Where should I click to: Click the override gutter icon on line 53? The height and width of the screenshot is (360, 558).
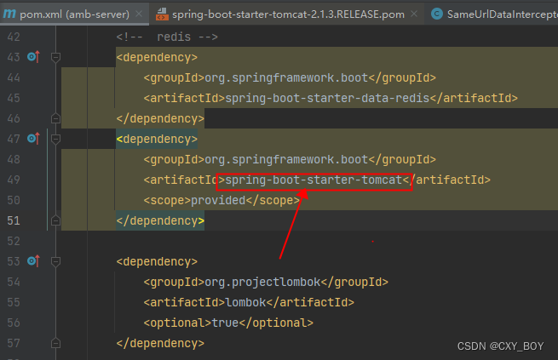(33, 261)
